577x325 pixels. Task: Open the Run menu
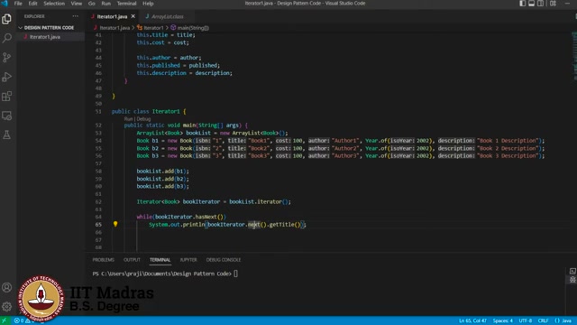click(x=106, y=4)
